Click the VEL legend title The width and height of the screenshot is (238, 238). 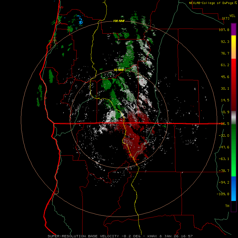point(232,16)
